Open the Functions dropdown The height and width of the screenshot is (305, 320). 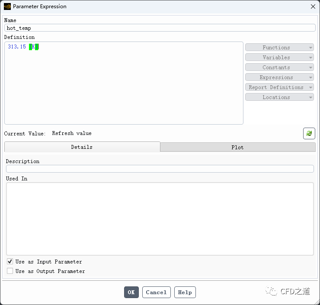279,47
